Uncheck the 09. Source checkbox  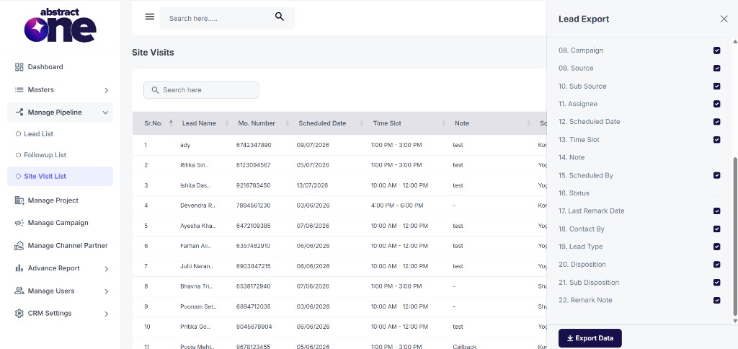(x=716, y=69)
